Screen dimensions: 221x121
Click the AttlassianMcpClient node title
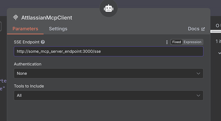click(47, 18)
